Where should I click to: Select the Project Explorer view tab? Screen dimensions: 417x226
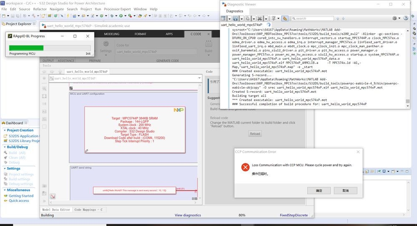pos(19,24)
